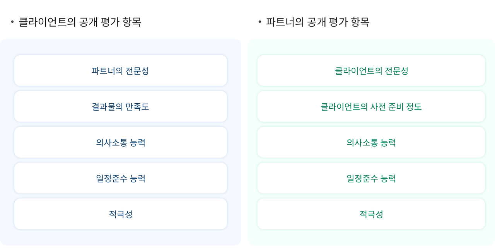Click the blue text 파트너의 전문성
Viewport: 495px width, 251px height.
click(x=120, y=71)
